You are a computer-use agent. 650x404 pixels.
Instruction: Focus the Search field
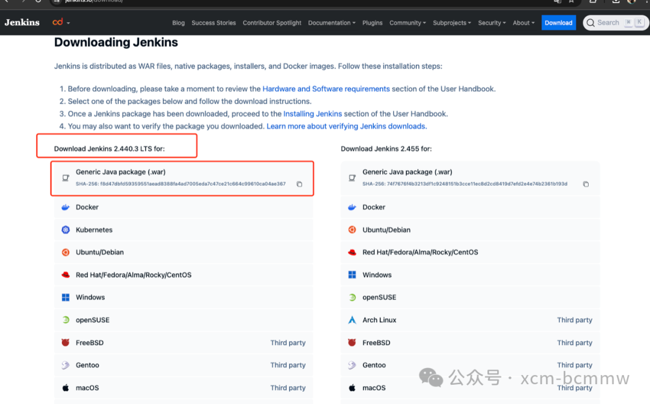click(616, 23)
